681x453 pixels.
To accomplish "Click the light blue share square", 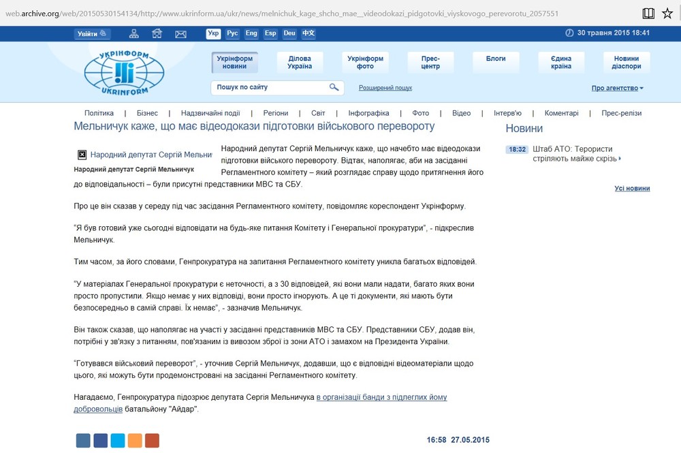I will tap(118, 440).
